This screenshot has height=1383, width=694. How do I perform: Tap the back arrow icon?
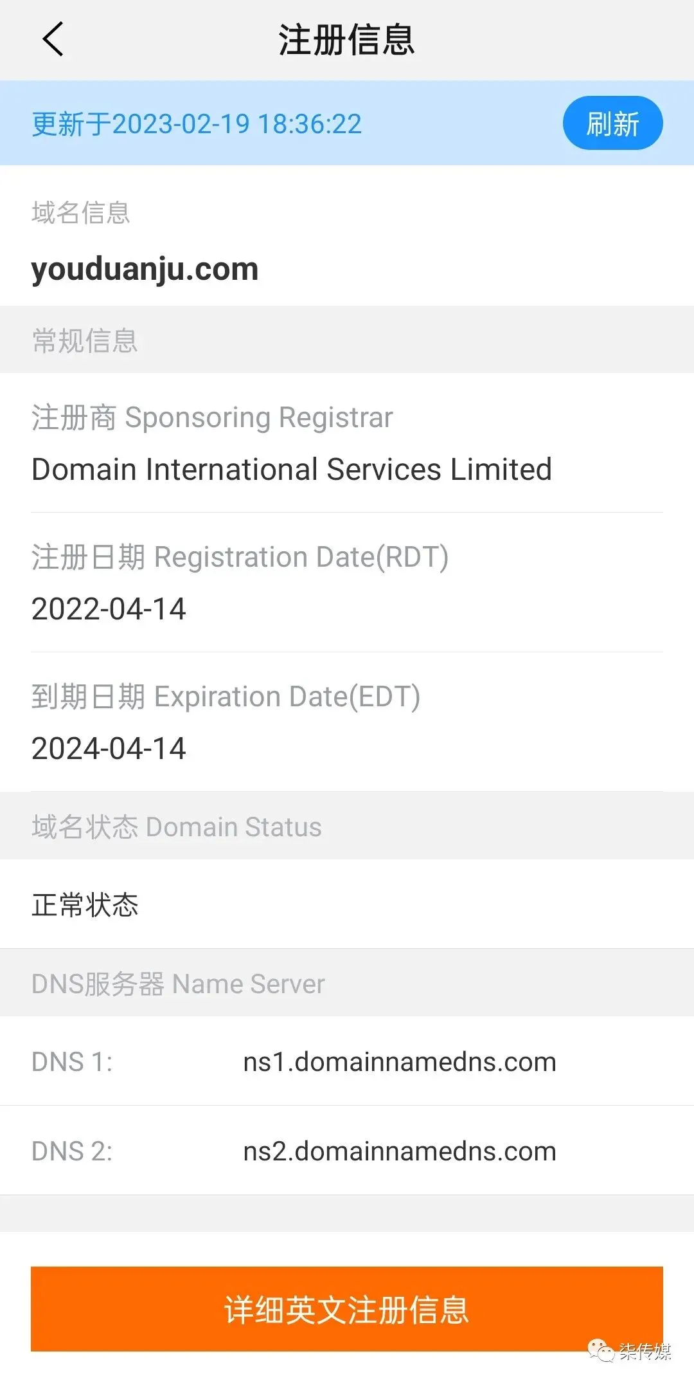[53, 39]
